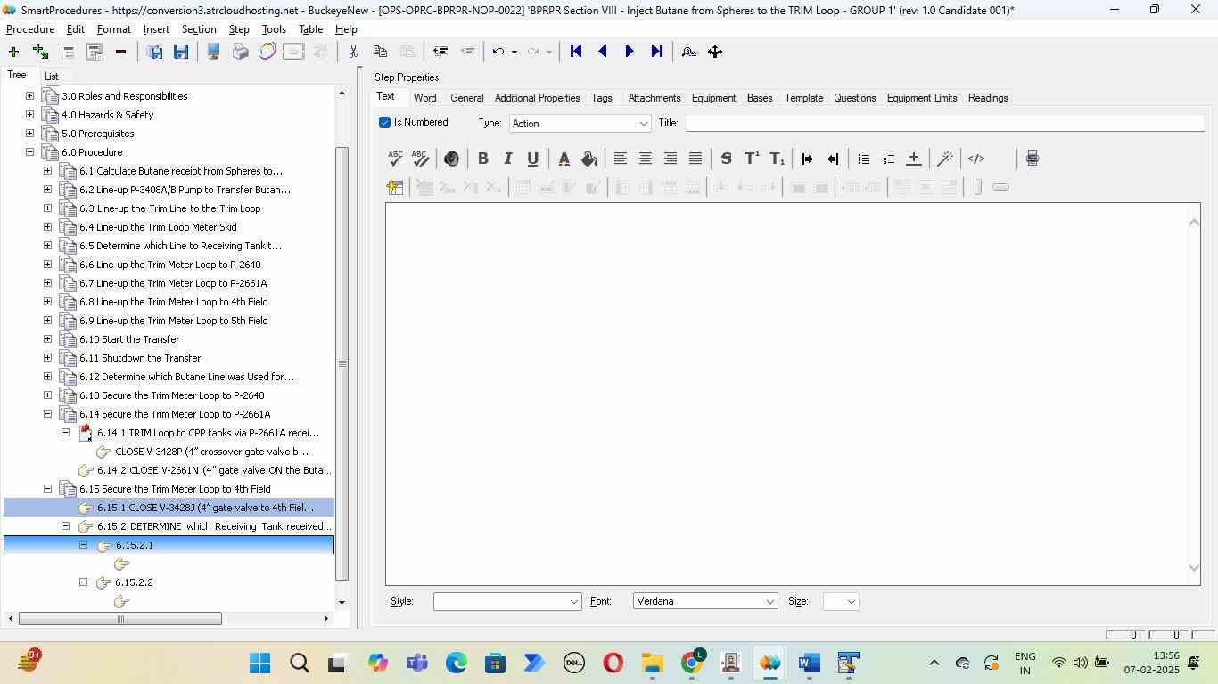Screen dimensions: 1218x684
Task: Open the Equipment Limits tab
Action: (x=922, y=98)
